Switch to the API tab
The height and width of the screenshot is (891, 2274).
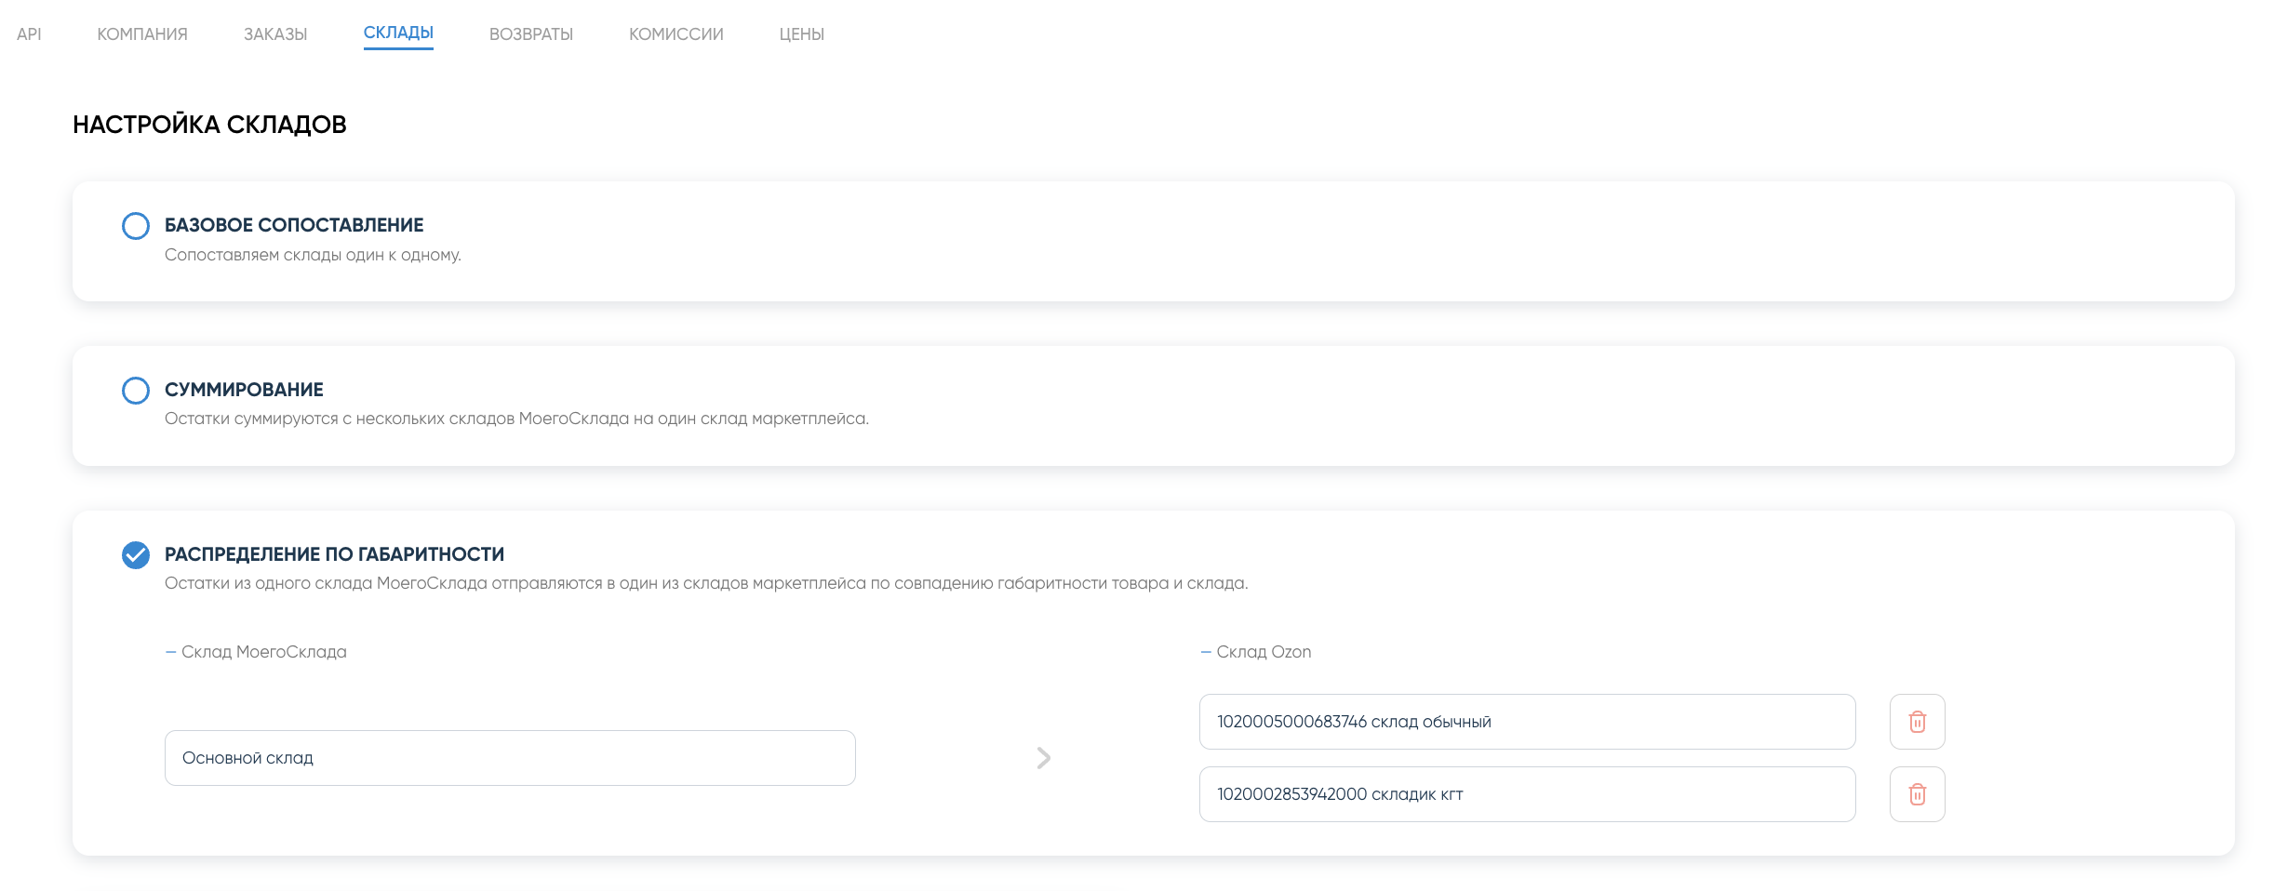pyautogui.click(x=29, y=34)
